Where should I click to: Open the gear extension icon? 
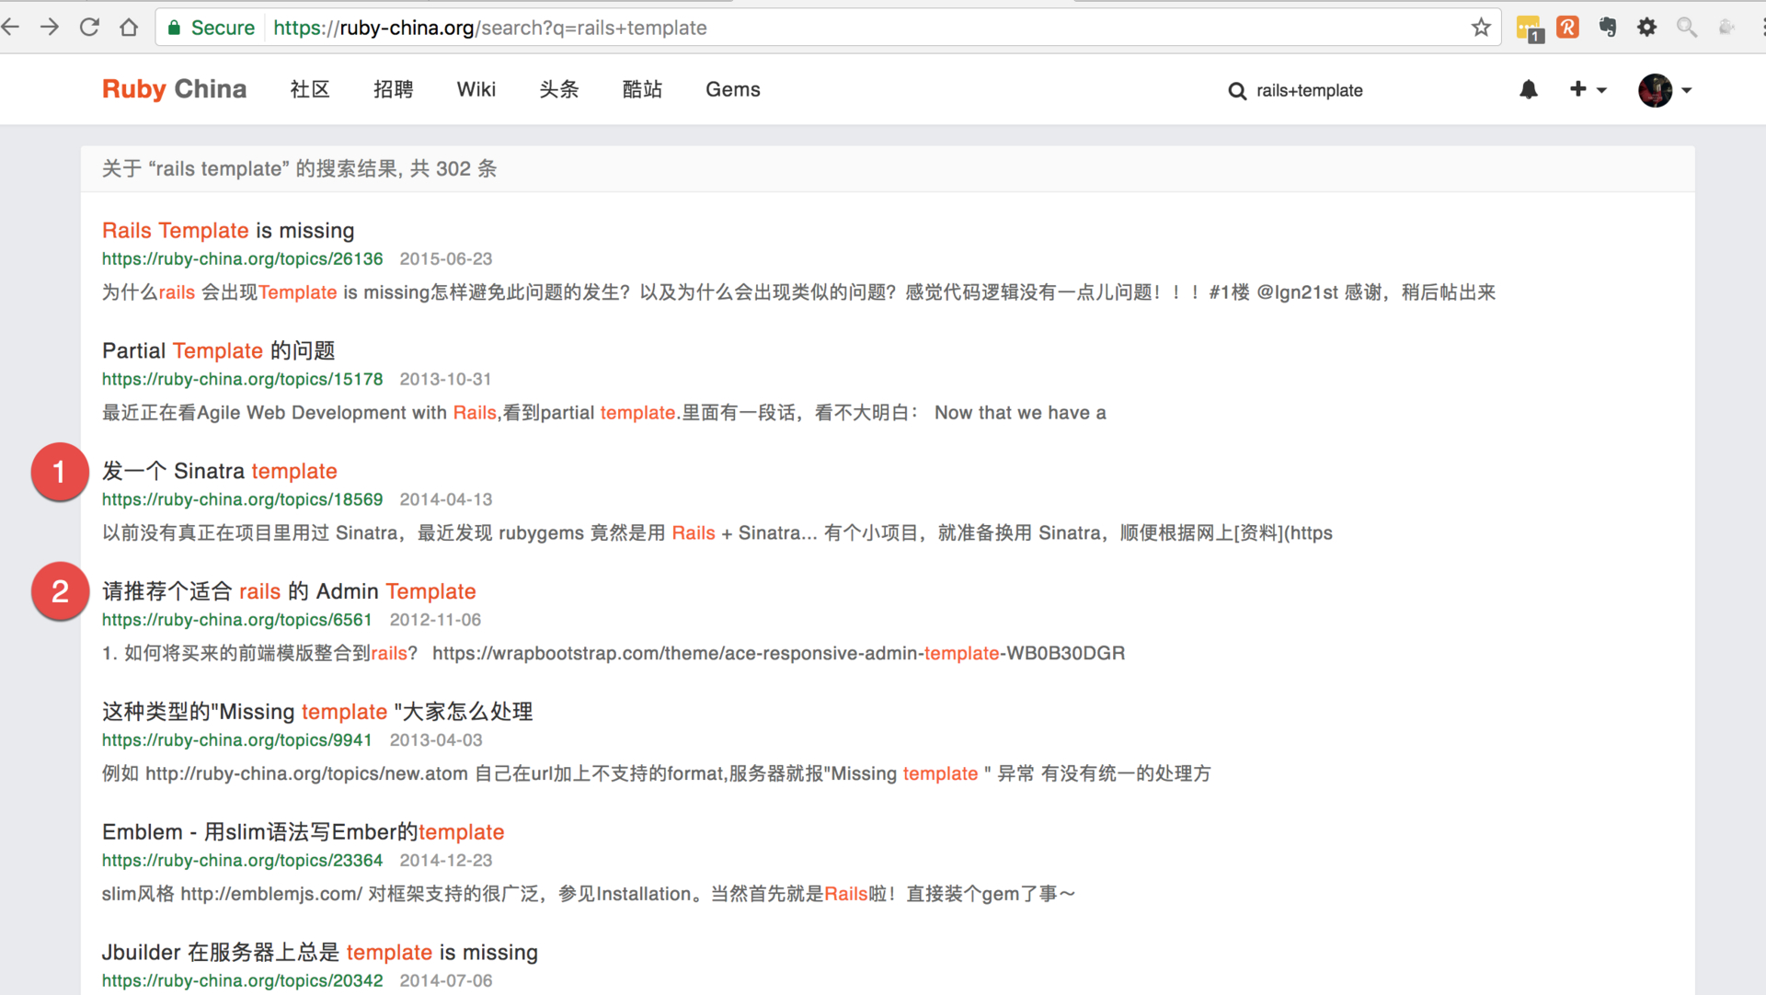point(1647,28)
